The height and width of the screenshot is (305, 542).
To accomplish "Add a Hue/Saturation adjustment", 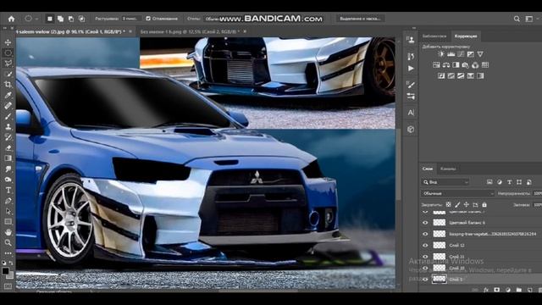I will pyautogui.click(x=436, y=65).
